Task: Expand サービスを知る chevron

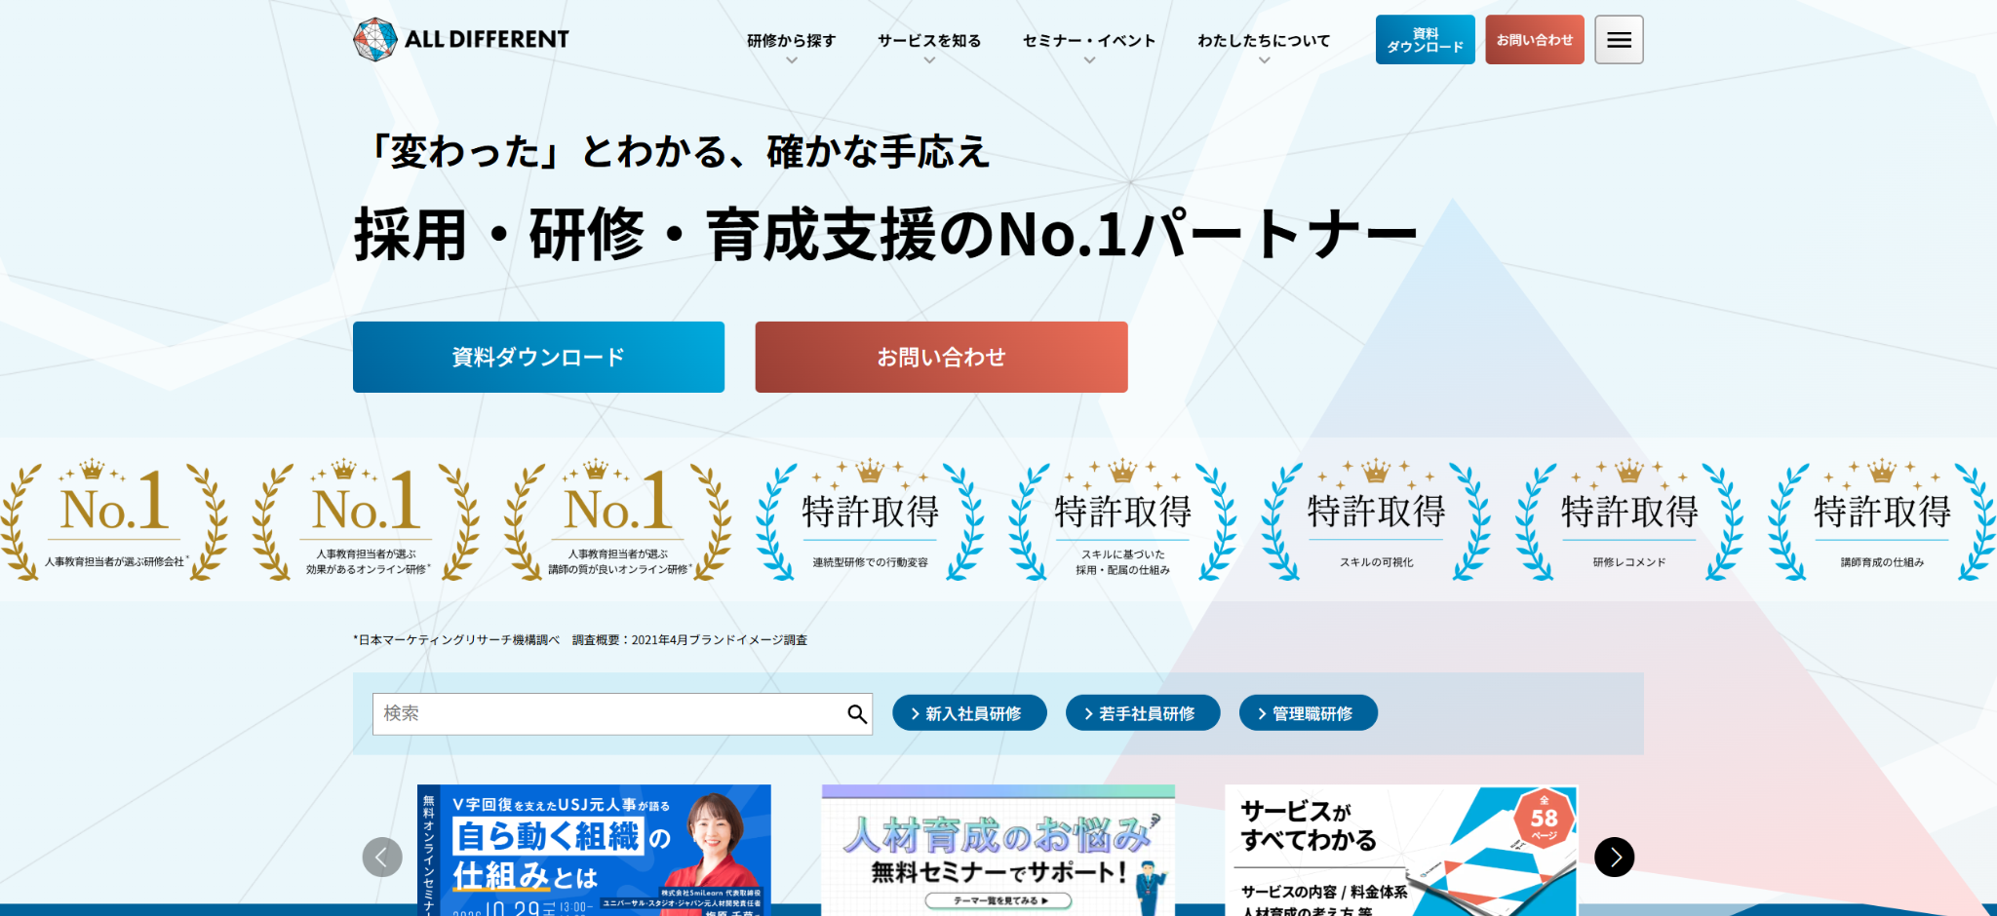Action: tap(929, 60)
